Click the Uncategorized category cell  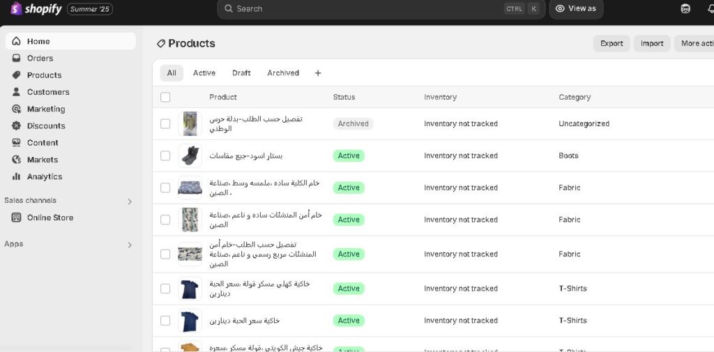click(584, 124)
